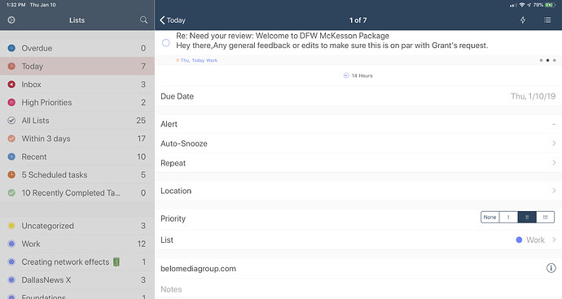Open the Alert setting row
The height and width of the screenshot is (299, 562).
[358, 124]
